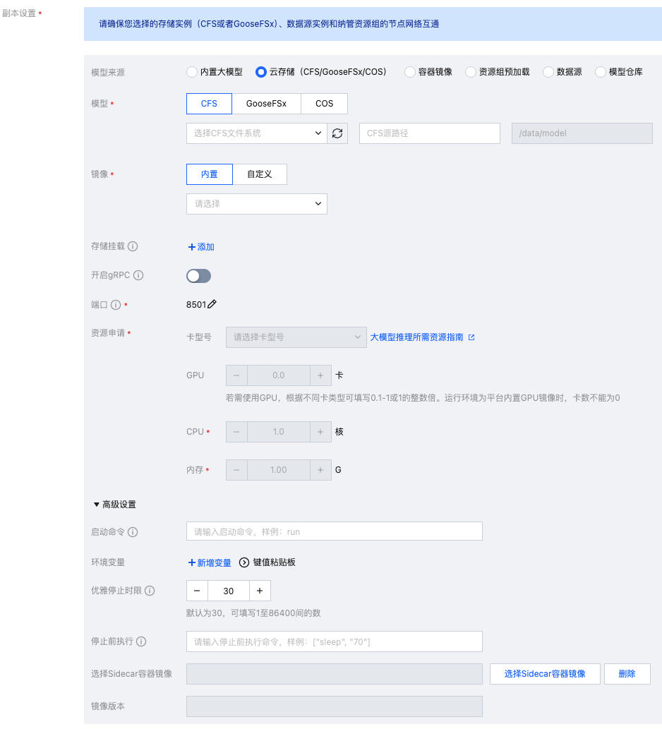Choose the 自定义 image tab
Viewport: 662px width, 729px height.
[260, 174]
